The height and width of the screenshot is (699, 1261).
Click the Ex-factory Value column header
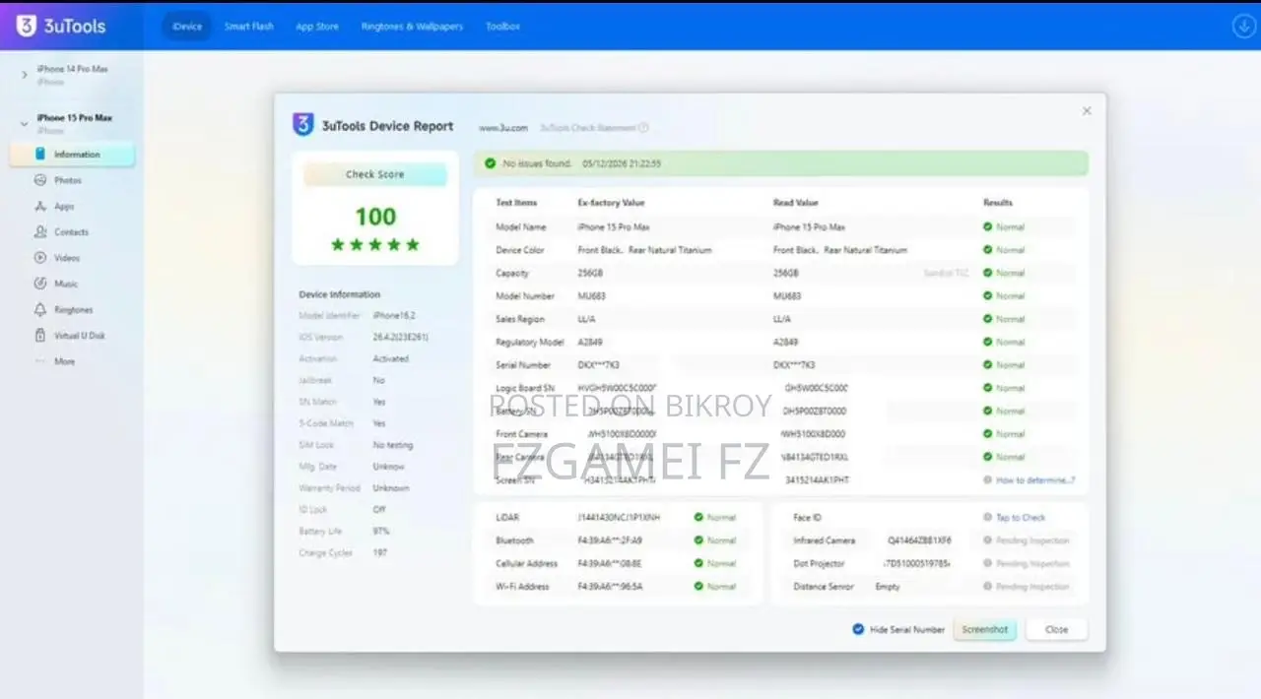[611, 202]
